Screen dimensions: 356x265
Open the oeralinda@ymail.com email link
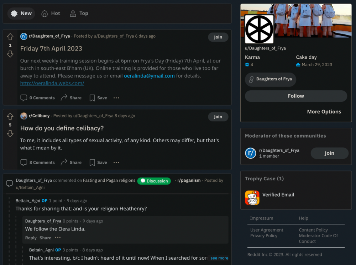(149, 76)
